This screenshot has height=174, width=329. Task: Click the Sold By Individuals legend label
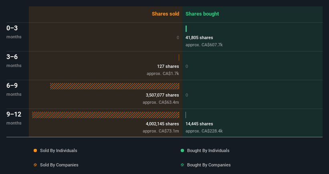click(59, 150)
